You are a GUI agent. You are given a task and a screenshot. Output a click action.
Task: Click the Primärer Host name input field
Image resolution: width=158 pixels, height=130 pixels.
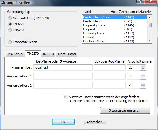[63, 67]
